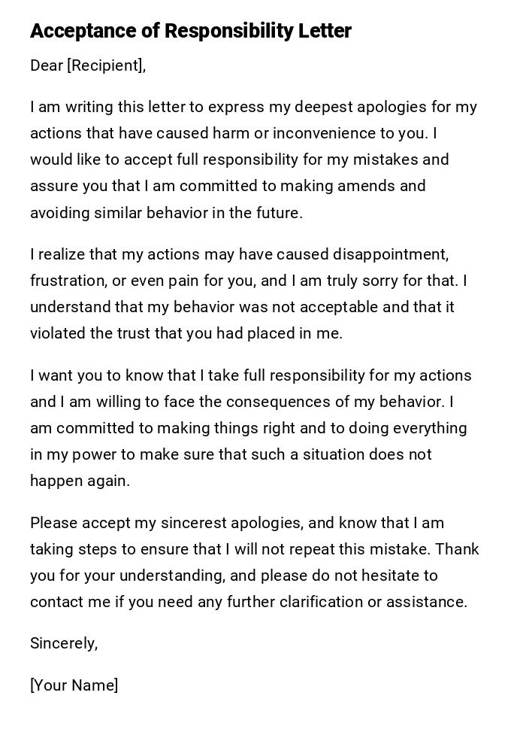Click the line starting 'assure you that I am committed'
The image size is (526, 732).
pos(228,186)
